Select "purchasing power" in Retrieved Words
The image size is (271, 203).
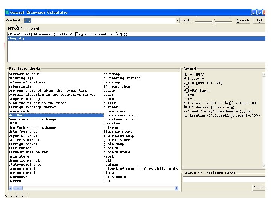(25, 74)
